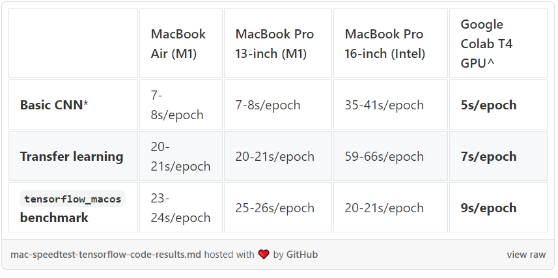Click the benchmark row label text
This screenshot has width=558, height=278.
[54, 217]
